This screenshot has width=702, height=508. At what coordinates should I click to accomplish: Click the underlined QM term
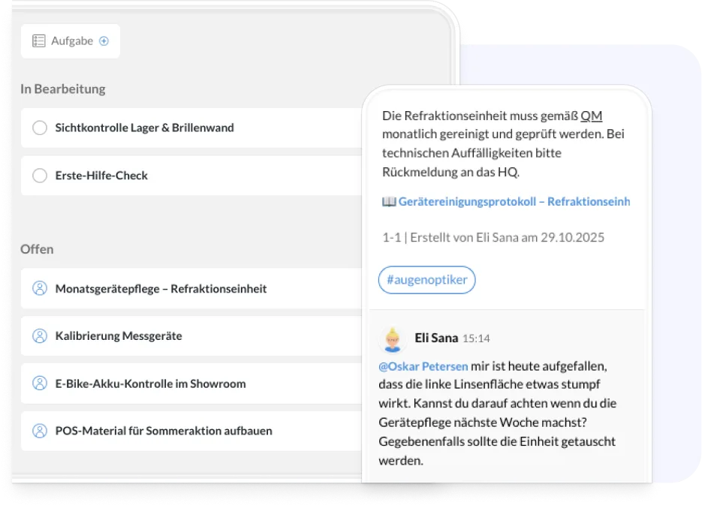(591, 116)
